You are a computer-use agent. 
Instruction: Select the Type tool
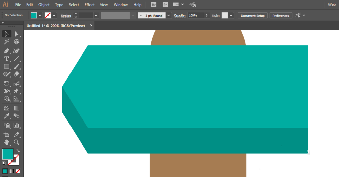pyautogui.click(x=7, y=59)
